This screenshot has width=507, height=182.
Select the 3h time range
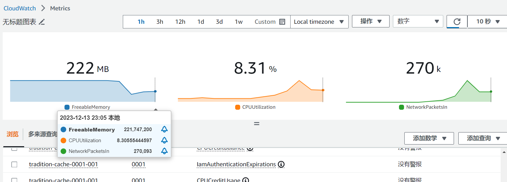pos(160,22)
